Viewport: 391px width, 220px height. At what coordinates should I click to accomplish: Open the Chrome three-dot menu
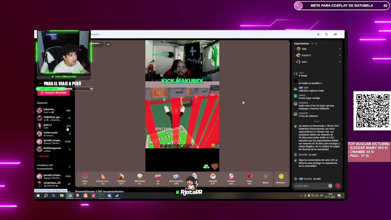341,34
